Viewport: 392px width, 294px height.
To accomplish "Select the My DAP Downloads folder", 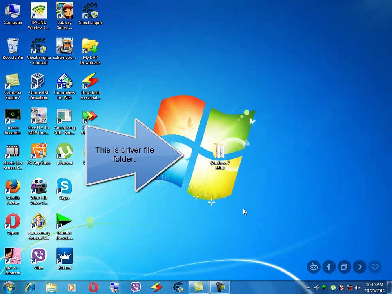I will (x=90, y=51).
